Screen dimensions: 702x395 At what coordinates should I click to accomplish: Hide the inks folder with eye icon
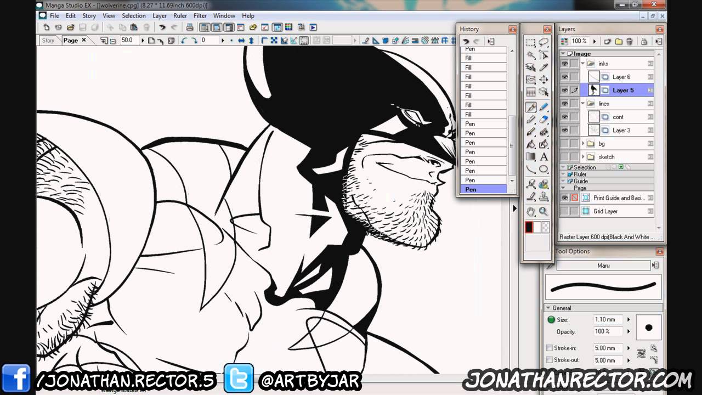coord(564,64)
